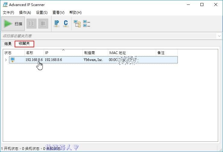This screenshot has height=152, width=223.
Task: Open the 设置(S) menu
Action: pos(42,13)
